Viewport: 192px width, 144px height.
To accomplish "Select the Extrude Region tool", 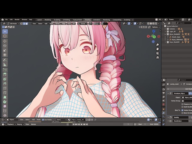I will click(5, 74).
